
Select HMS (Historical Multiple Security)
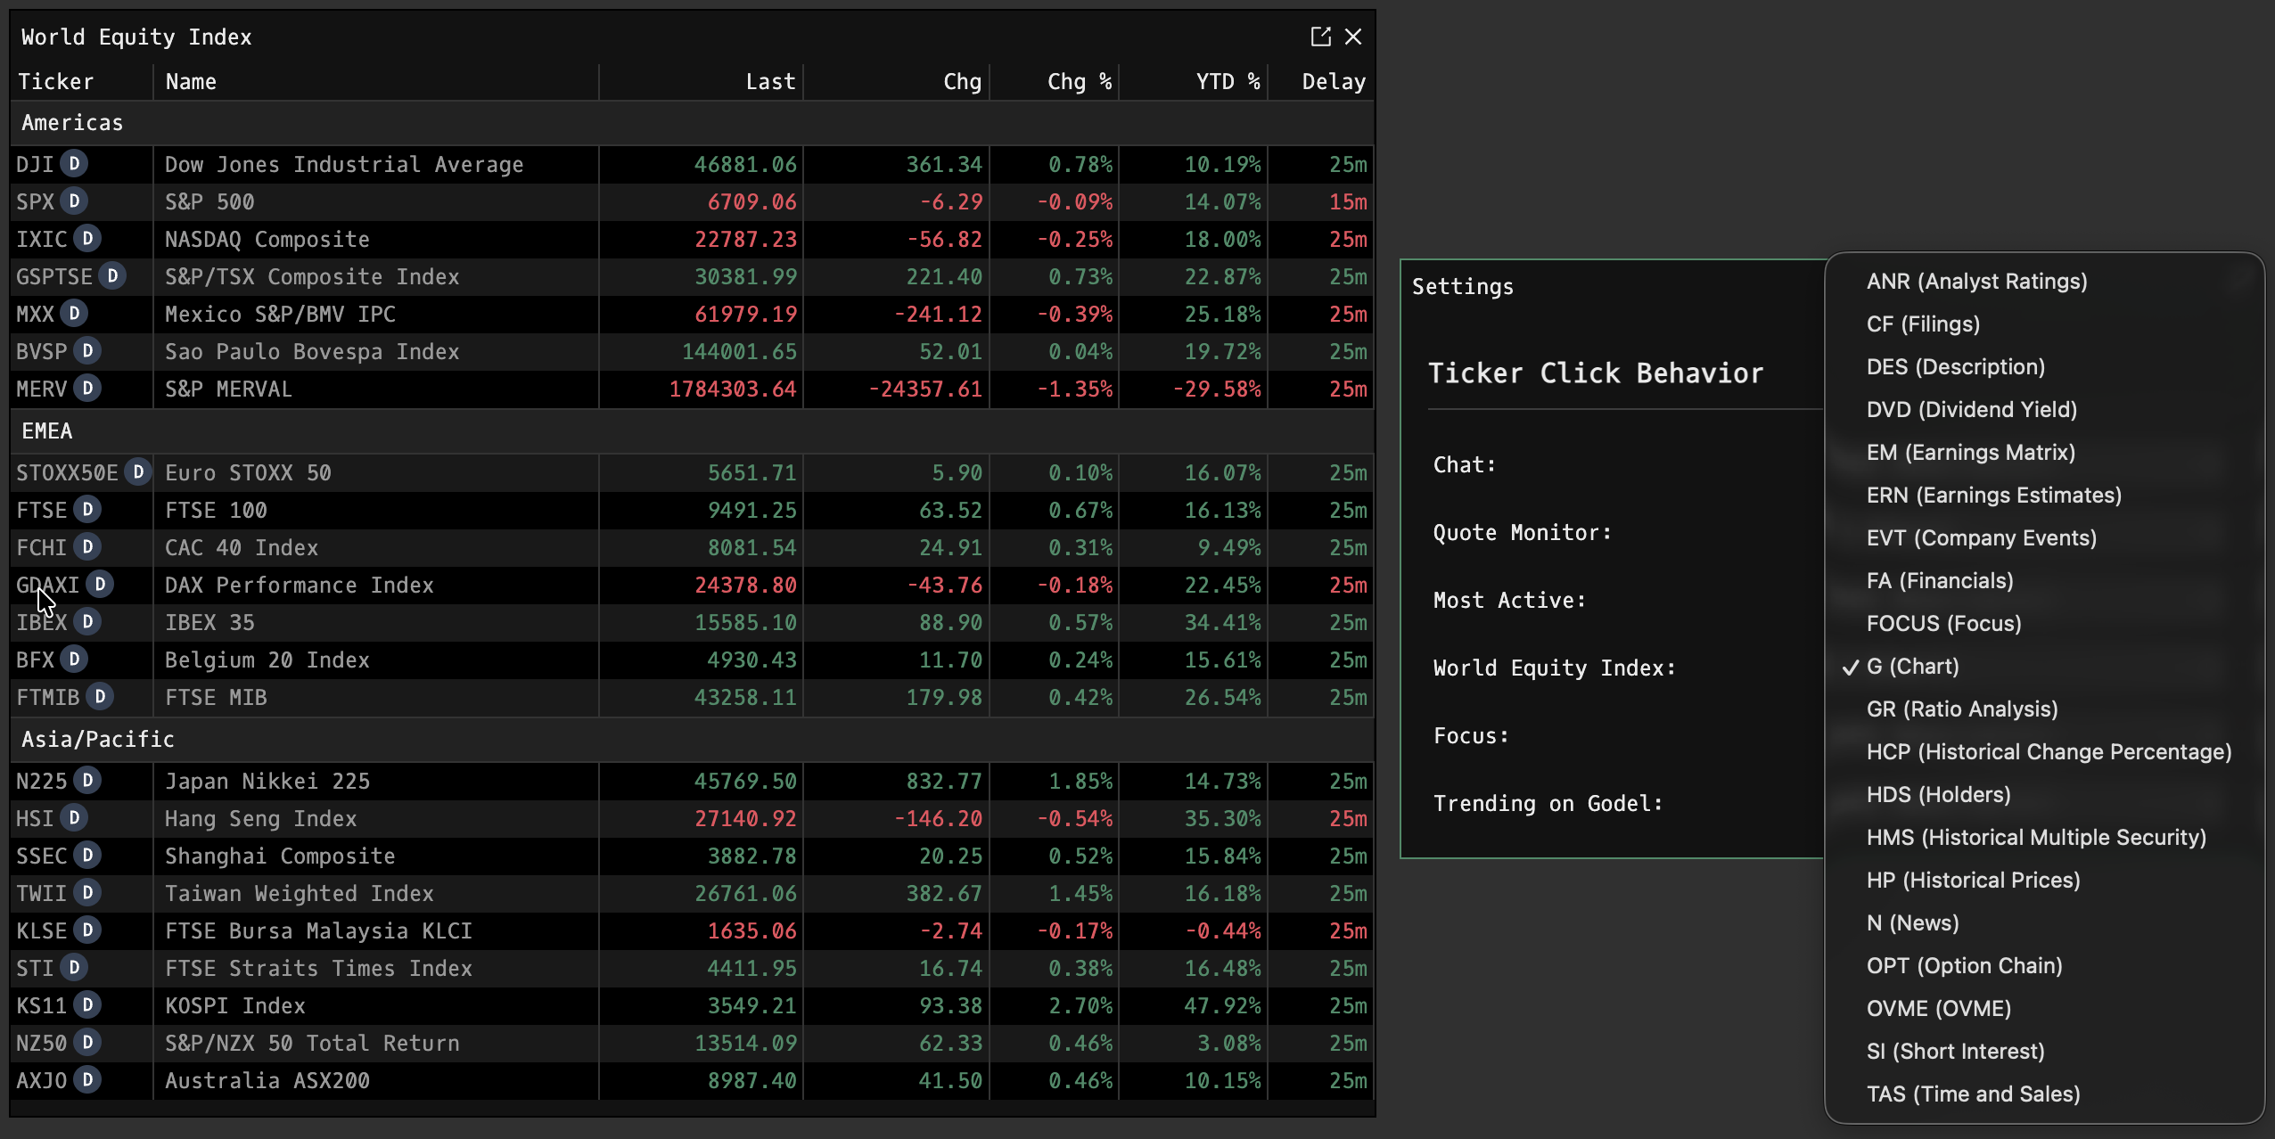click(x=2044, y=838)
